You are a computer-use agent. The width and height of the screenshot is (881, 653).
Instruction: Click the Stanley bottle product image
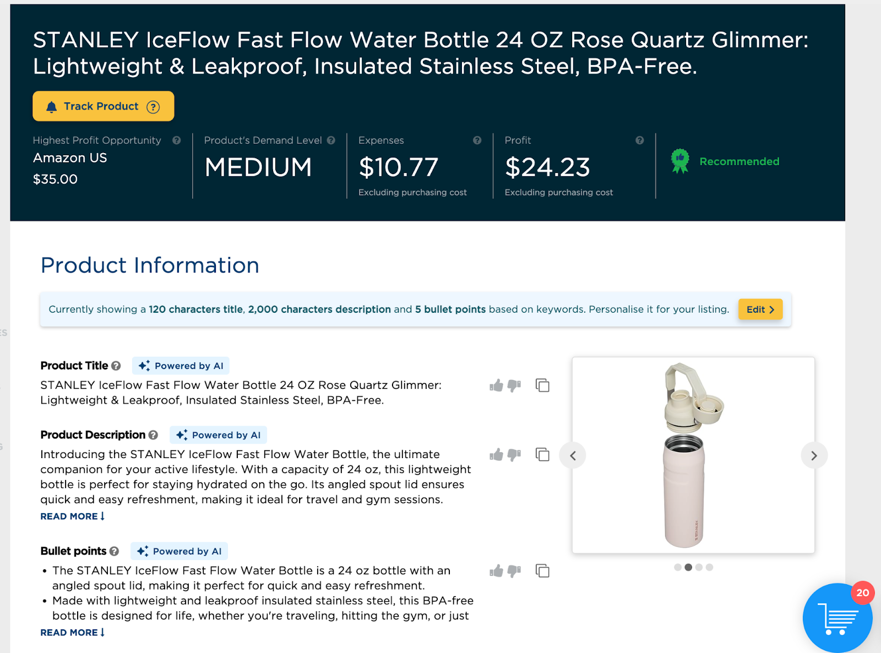click(x=693, y=455)
